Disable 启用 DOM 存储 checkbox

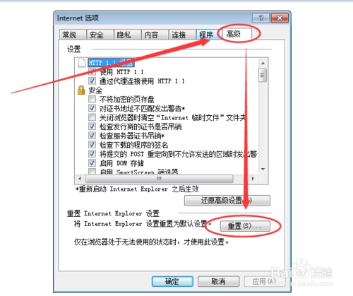click(92, 162)
